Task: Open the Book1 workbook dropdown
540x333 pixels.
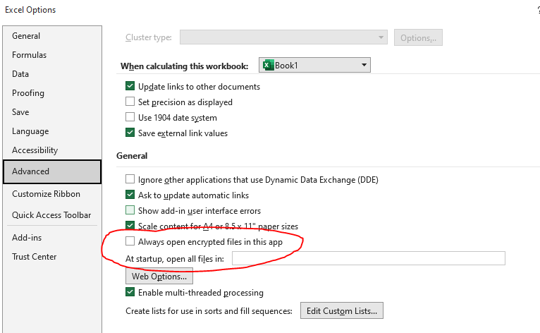Action: pyautogui.click(x=314, y=65)
